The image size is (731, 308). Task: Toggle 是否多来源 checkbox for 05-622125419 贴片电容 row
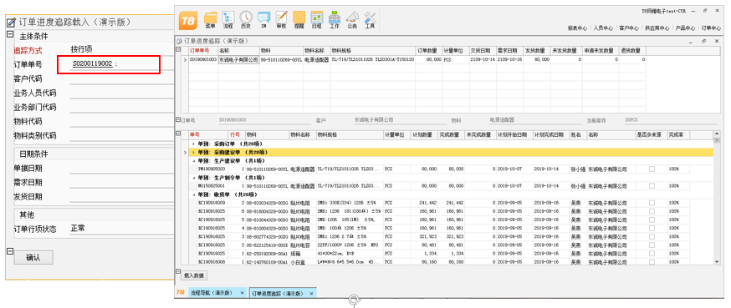click(x=652, y=245)
